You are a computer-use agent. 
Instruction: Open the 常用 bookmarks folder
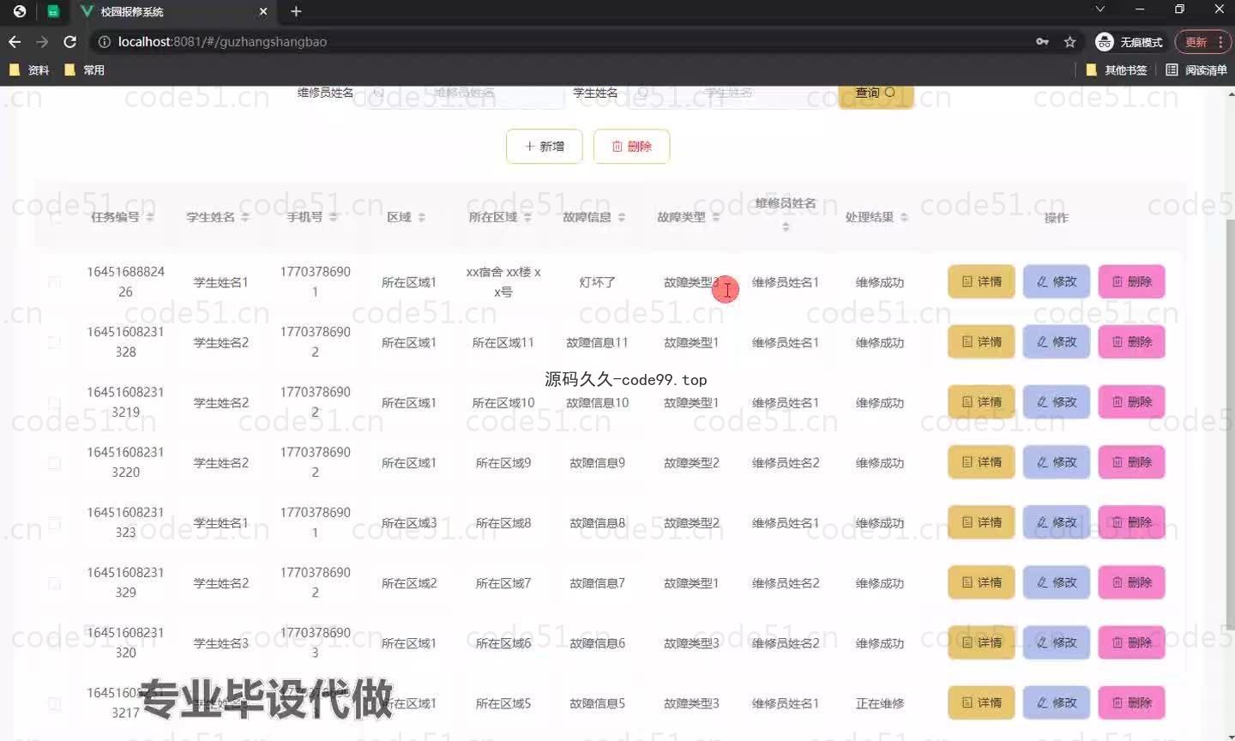[x=84, y=69]
